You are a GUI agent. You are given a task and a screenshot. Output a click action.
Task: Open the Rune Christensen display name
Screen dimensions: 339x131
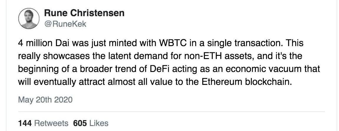[x=84, y=13]
